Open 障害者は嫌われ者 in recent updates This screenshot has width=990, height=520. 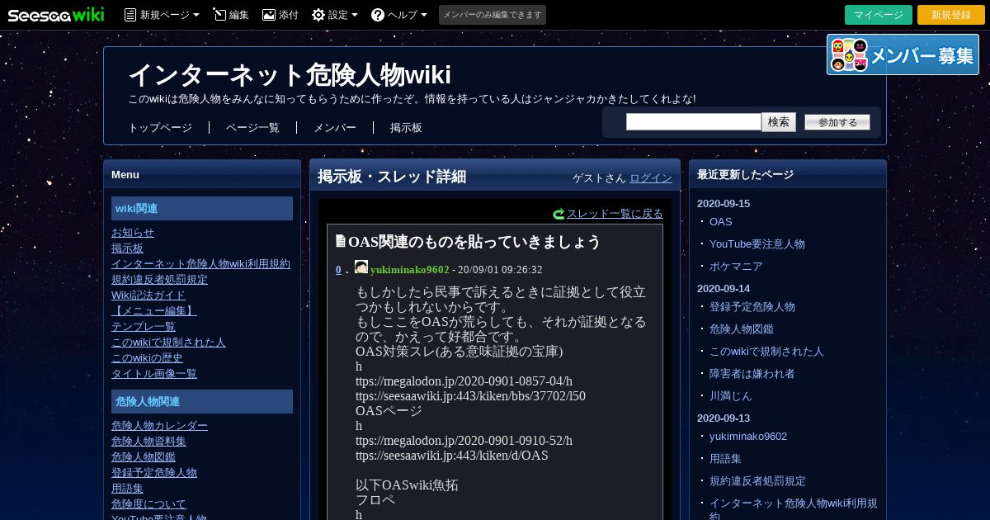click(x=752, y=374)
